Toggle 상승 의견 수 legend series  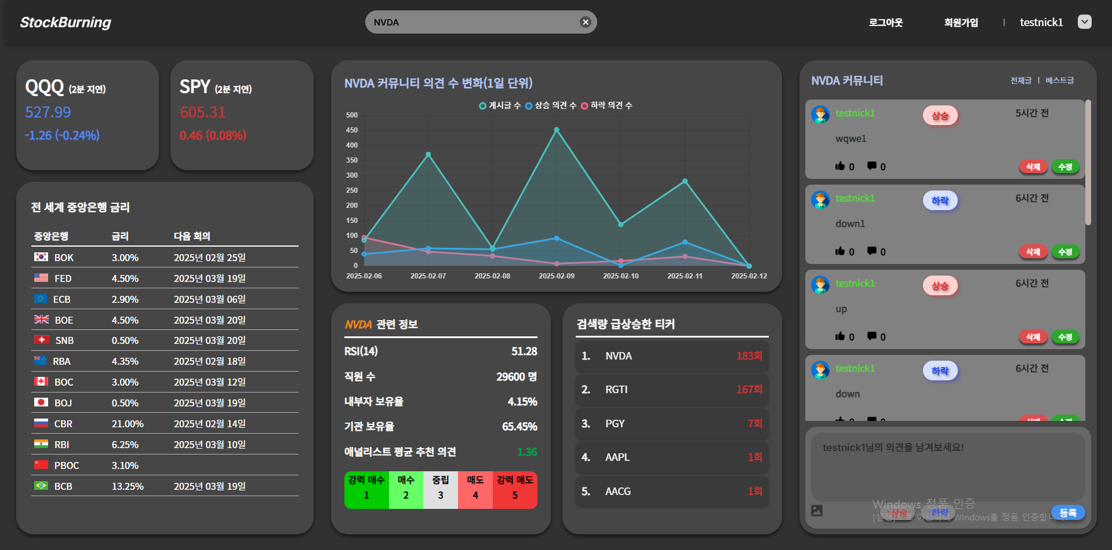pos(551,105)
